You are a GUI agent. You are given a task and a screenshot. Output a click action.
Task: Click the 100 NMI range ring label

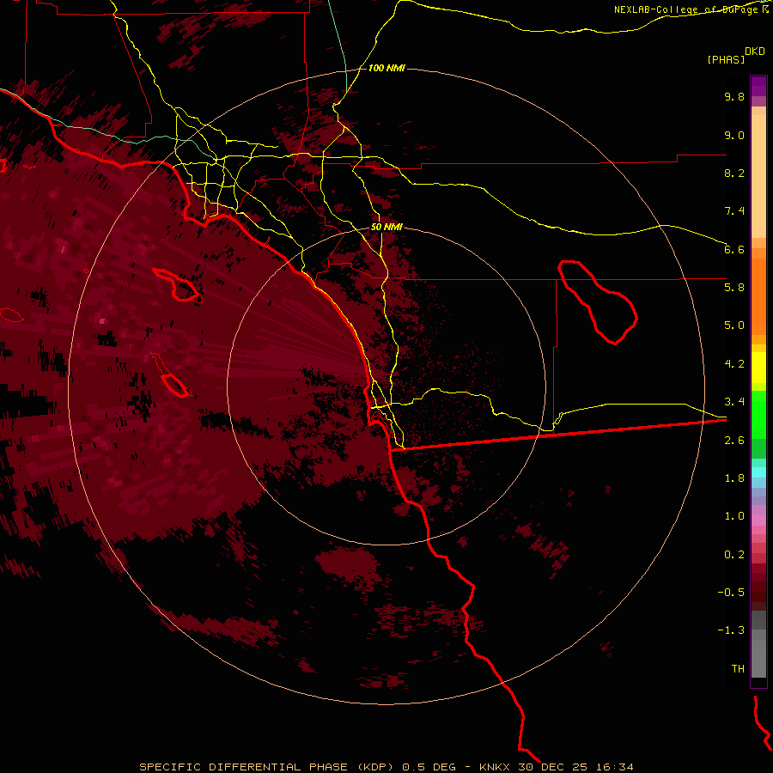tap(386, 68)
